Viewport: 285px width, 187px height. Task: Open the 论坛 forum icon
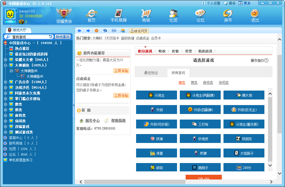coord(200,15)
